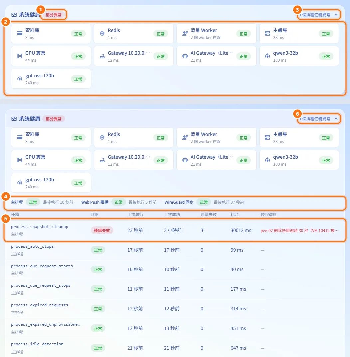Click the 最後執行 10 秒前 scheduler status text

pos(58,202)
